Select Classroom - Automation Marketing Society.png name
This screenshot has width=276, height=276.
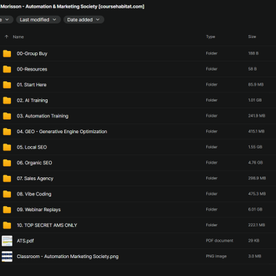(x=68, y=257)
